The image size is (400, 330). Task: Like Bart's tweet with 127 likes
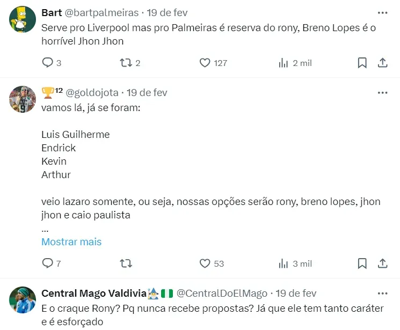(x=205, y=63)
